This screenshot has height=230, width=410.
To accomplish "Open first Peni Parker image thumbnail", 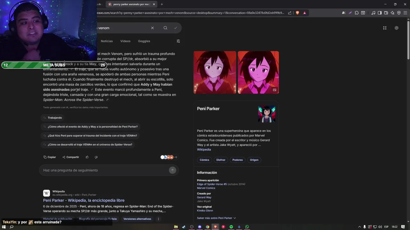I will click(x=215, y=72).
